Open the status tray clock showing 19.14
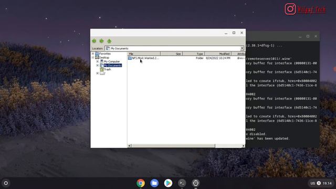Screen dimensions: 336x189 (x=327, y=183)
